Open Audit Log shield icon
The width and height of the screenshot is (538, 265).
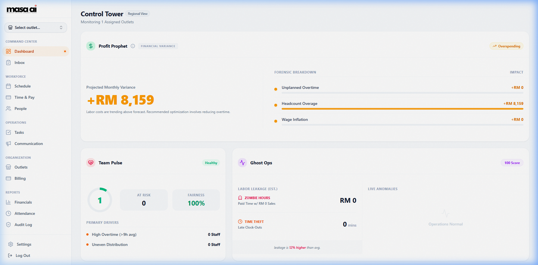8,225
